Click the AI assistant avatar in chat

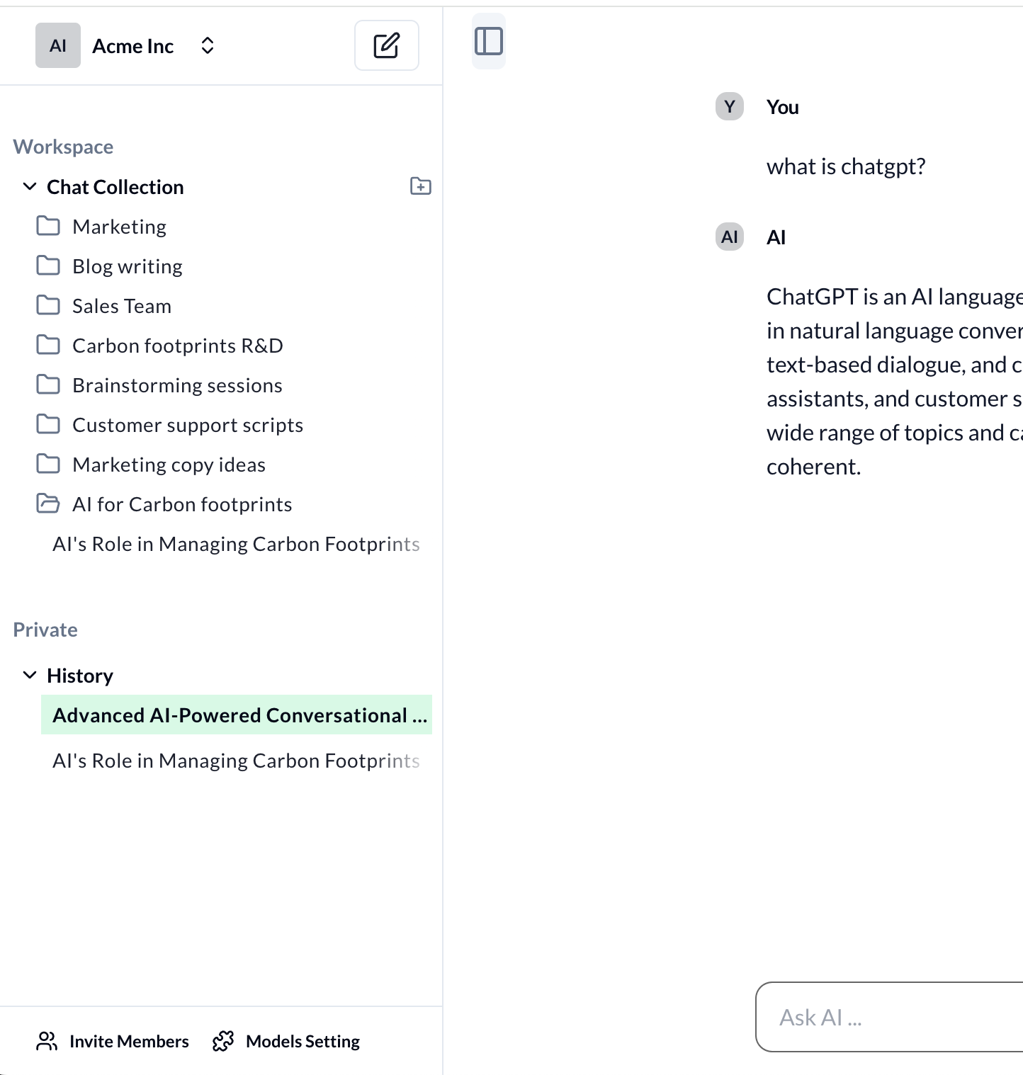click(x=728, y=237)
